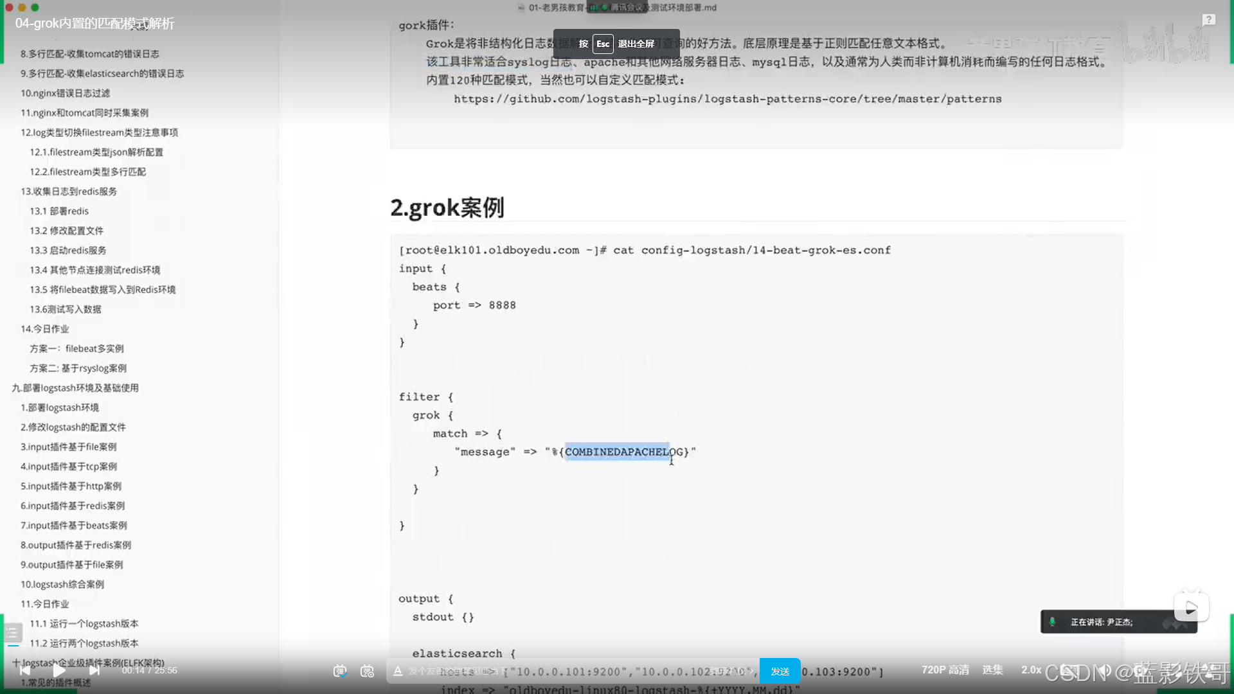Open 11.1 运行一个logstash版本 outline entry
Viewport: 1234px width, 694px height.
84,624
